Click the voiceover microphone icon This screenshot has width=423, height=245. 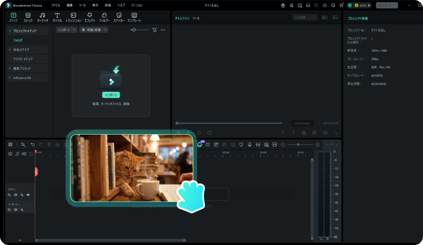coord(250,144)
